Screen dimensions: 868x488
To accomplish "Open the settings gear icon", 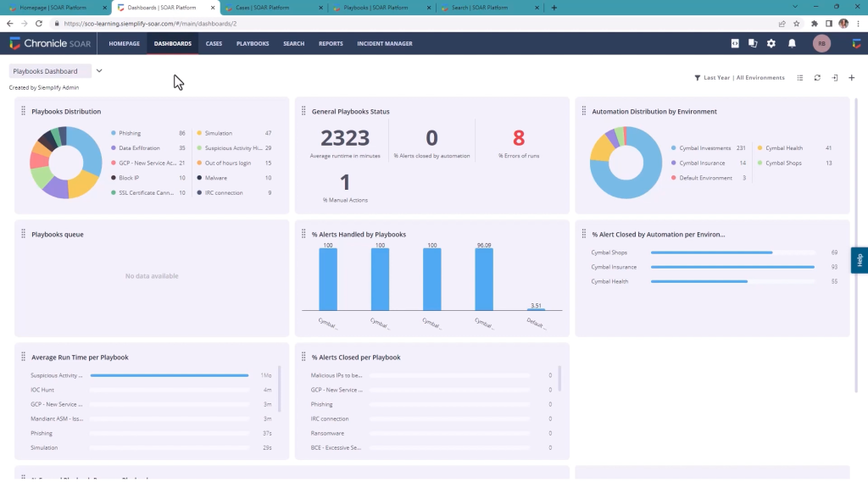I will (771, 43).
